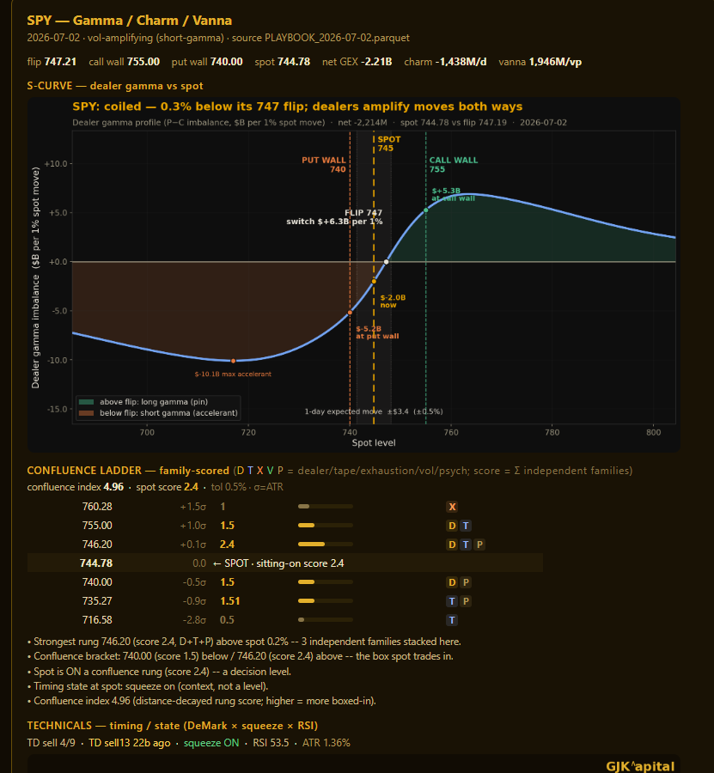Viewport: 714px width, 773px height.
Task: Click the 716.58 price level in the ladder
Action: point(97,619)
